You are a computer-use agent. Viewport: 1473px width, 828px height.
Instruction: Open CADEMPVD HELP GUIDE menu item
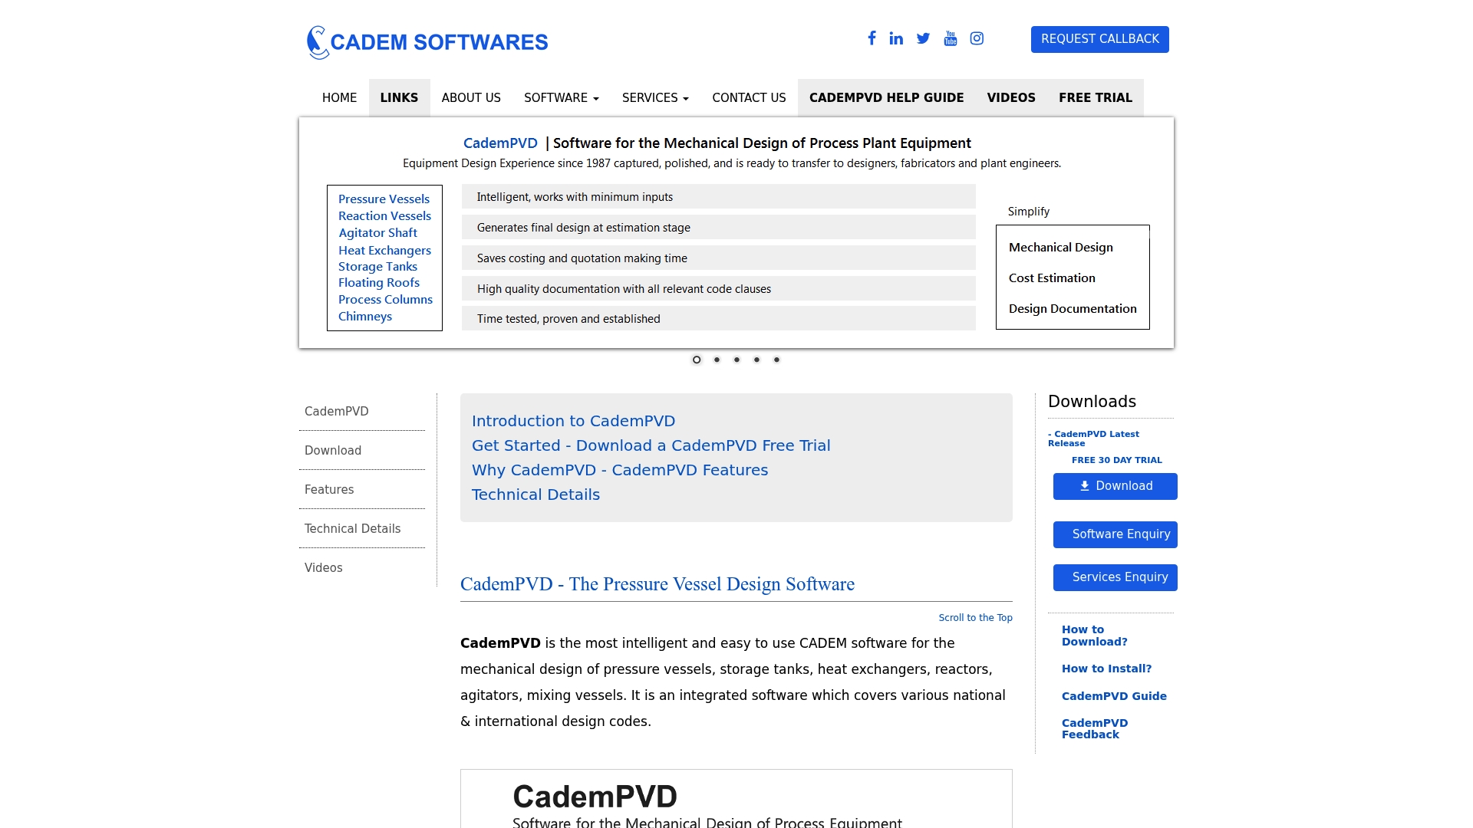pos(886,98)
